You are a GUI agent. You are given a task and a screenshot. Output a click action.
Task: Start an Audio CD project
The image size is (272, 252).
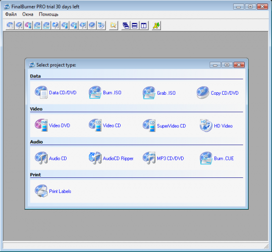[50, 158]
